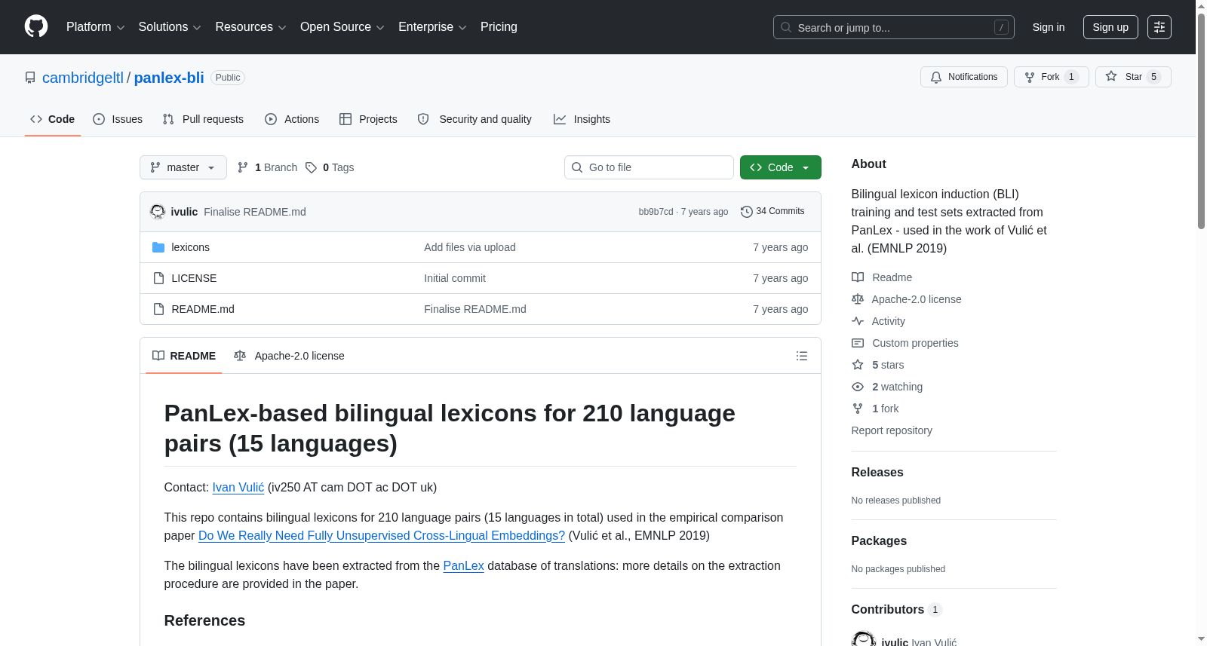Click the Contributors heading link
This screenshot has height=646, width=1207.
coord(897,610)
